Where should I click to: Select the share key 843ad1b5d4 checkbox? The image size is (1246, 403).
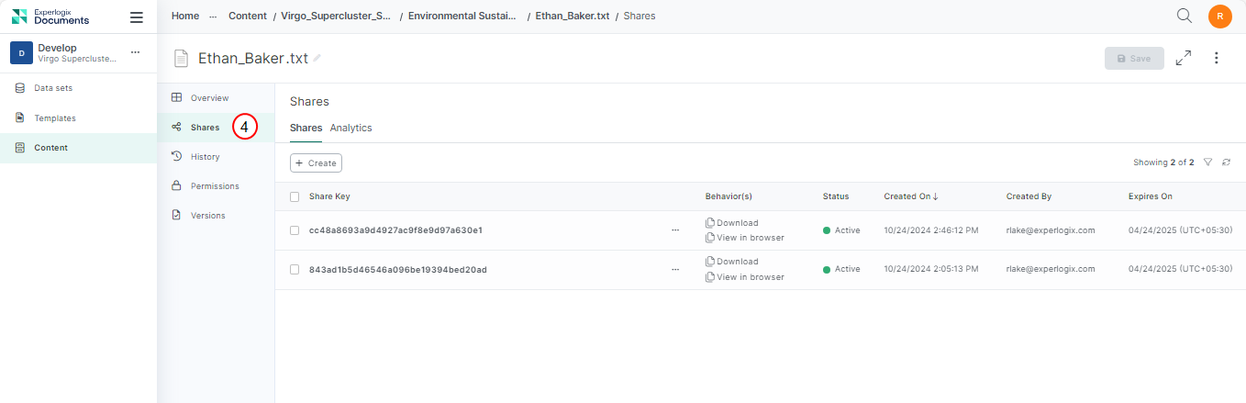[295, 270]
